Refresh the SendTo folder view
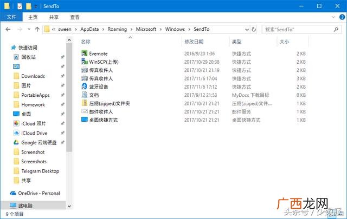347x219 pixels. click(254, 29)
